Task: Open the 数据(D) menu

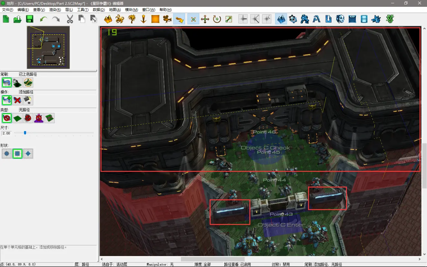Action: click(x=99, y=10)
